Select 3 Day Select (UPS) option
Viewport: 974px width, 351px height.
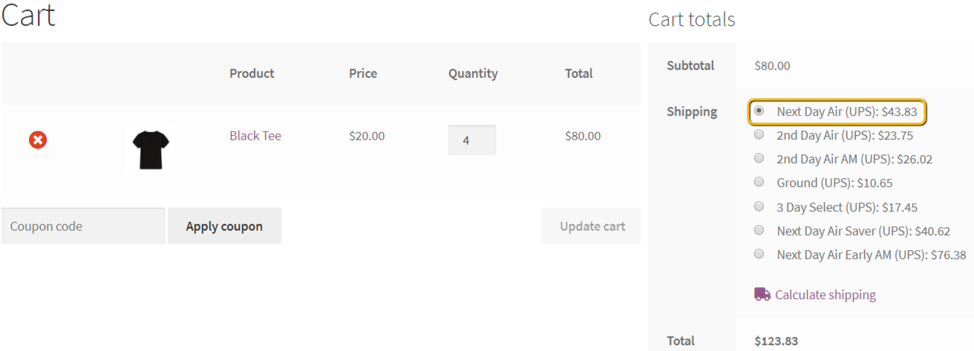759,206
